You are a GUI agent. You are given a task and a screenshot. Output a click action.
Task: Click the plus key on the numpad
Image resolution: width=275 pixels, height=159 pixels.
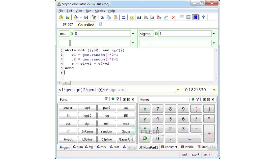click(209, 134)
